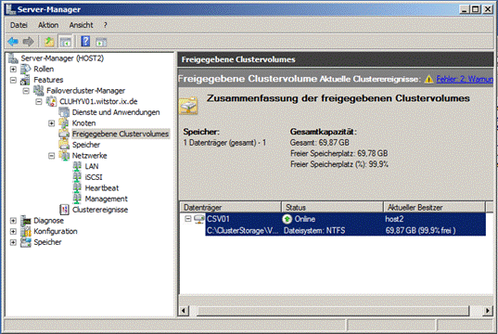Collapse the Netzwerke node
The image size is (498, 334).
pos(51,156)
